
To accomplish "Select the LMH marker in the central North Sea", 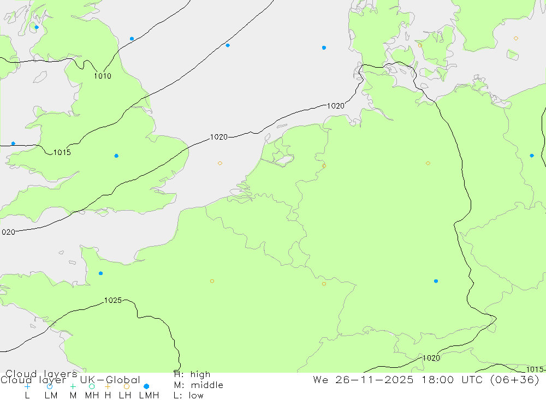I will [228, 45].
